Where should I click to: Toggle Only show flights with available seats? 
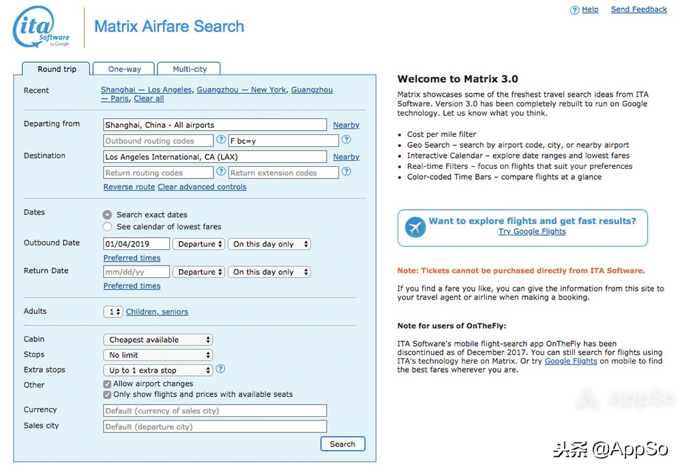click(x=107, y=395)
